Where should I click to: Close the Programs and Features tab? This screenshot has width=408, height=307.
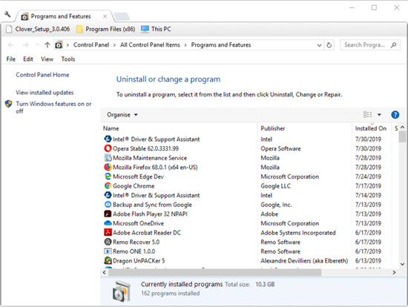pyautogui.click(x=105, y=16)
